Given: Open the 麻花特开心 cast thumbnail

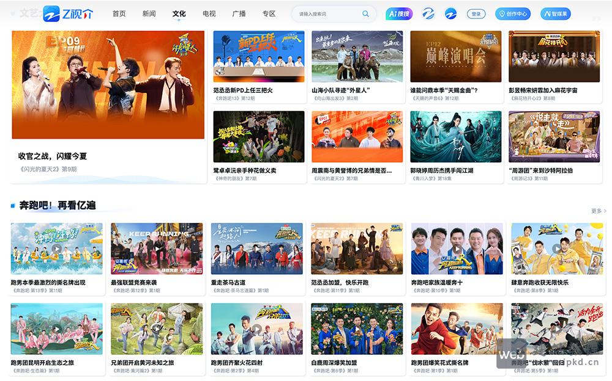Looking at the screenshot, I should click(554, 57).
